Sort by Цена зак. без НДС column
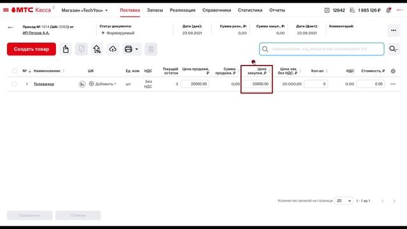Screen dimensions: 407x229 click(x=300, y=71)
